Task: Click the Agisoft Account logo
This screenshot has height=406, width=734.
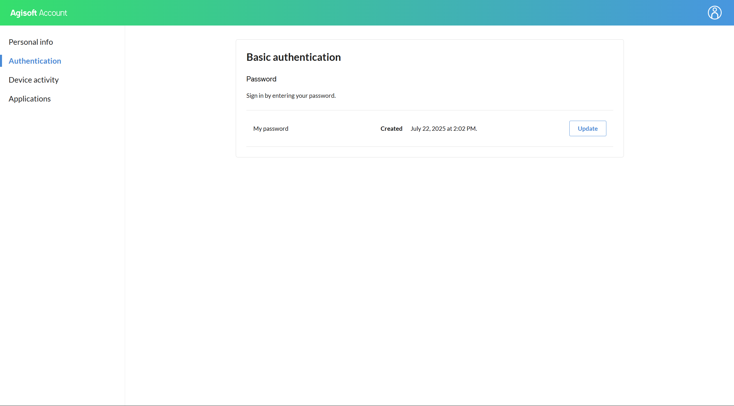Action: click(x=38, y=13)
